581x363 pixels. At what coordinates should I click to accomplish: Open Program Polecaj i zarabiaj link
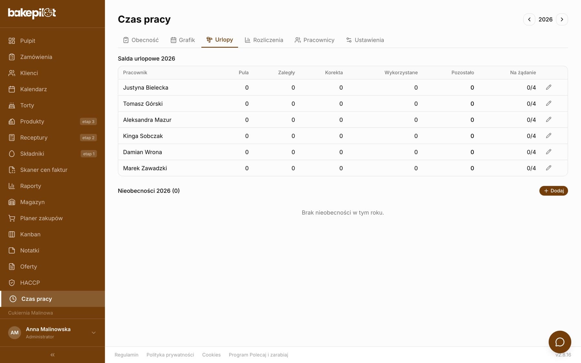(x=258, y=355)
